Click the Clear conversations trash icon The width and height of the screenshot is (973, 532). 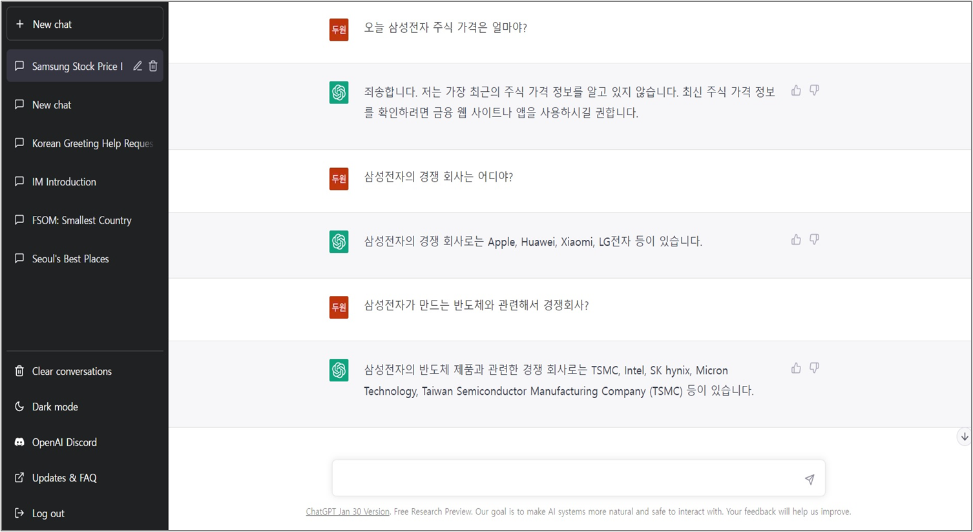19,371
